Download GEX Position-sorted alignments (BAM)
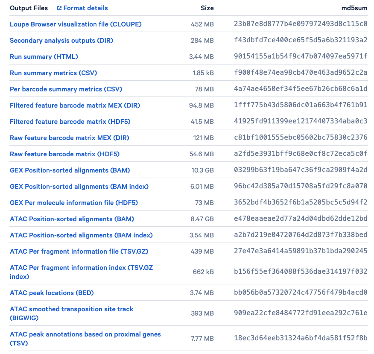The height and width of the screenshot is (354, 374). click(x=70, y=170)
